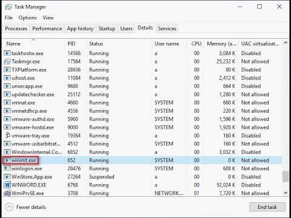Click the WinStore.App.exe process icon

tap(7, 177)
